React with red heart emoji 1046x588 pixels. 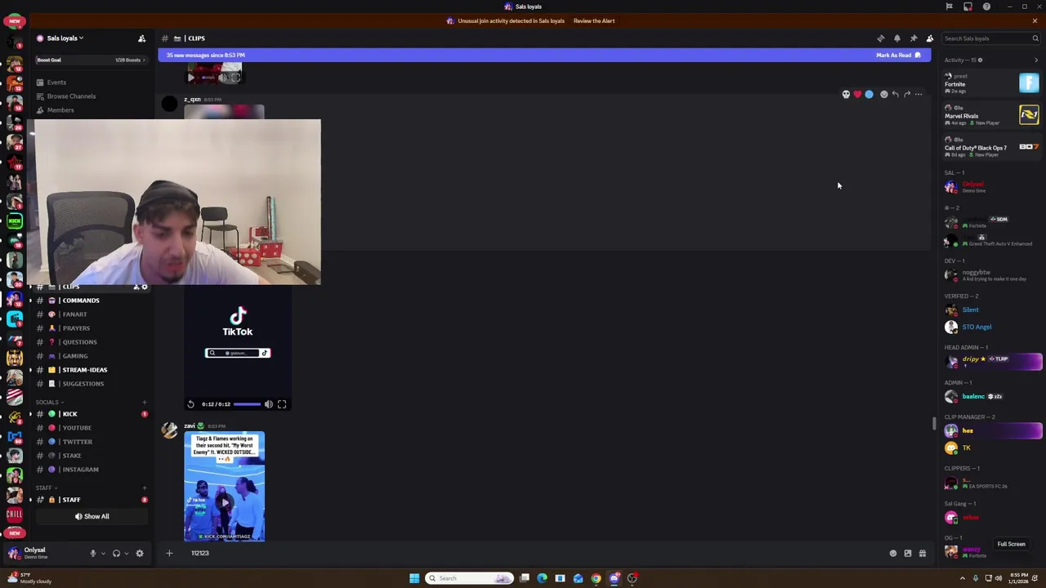click(x=857, y=95)
